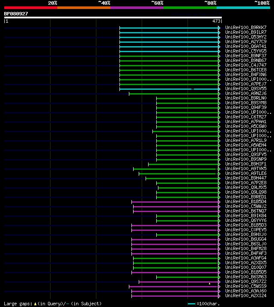The height and width of the screenshot is (307, 274).
Task: Select the UniRef100_Q6AT41 label
Action: (246, 47)
